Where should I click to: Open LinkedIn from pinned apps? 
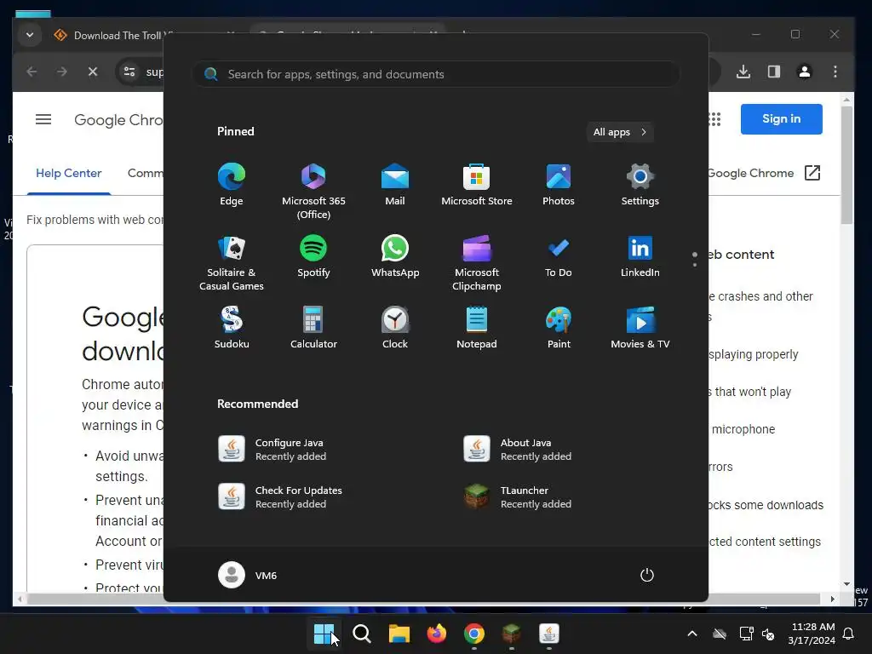[640, 256]
